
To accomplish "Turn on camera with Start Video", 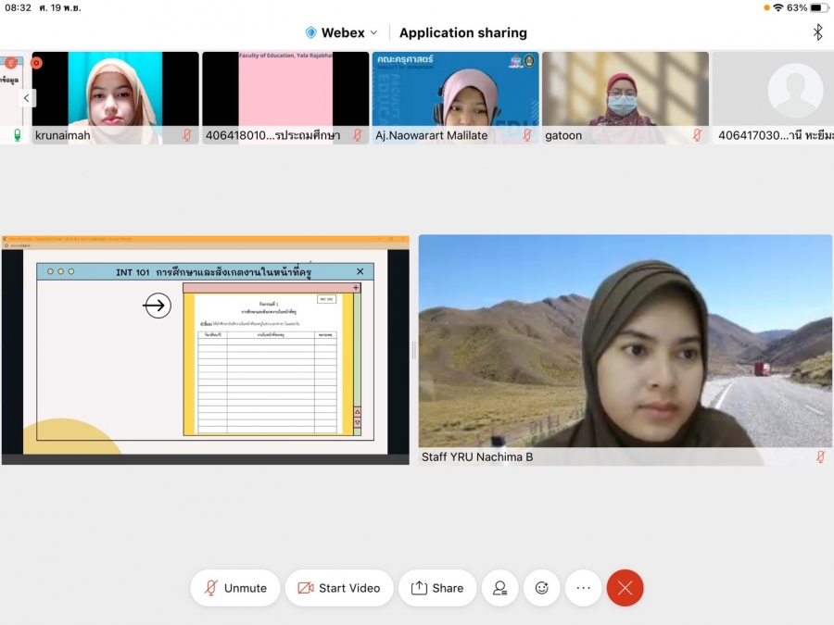I will coord(339,588).
